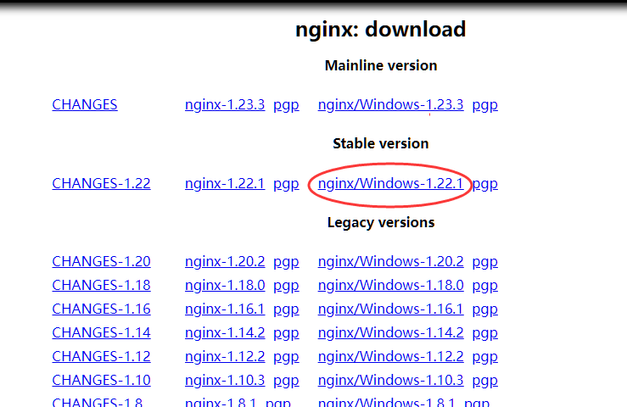Download nginx-1.23.3 source
The width and height of the screenshot is (627, 407).
(225, 105)
